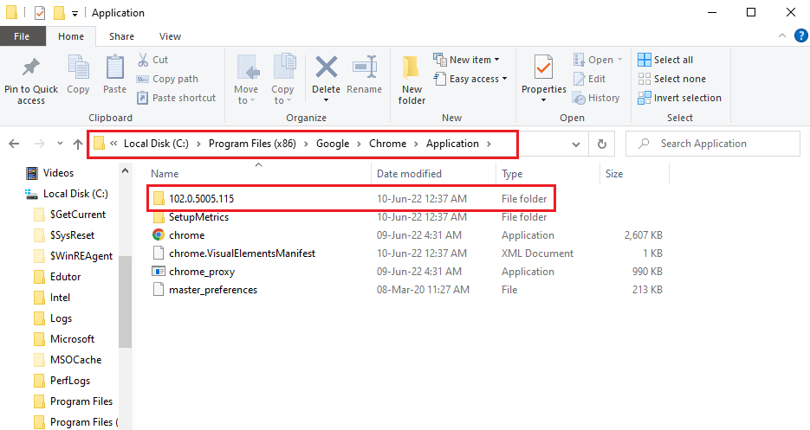Click the Edit ribbon command
Screen dimensions: 810x430
click(x=589, y=79)
